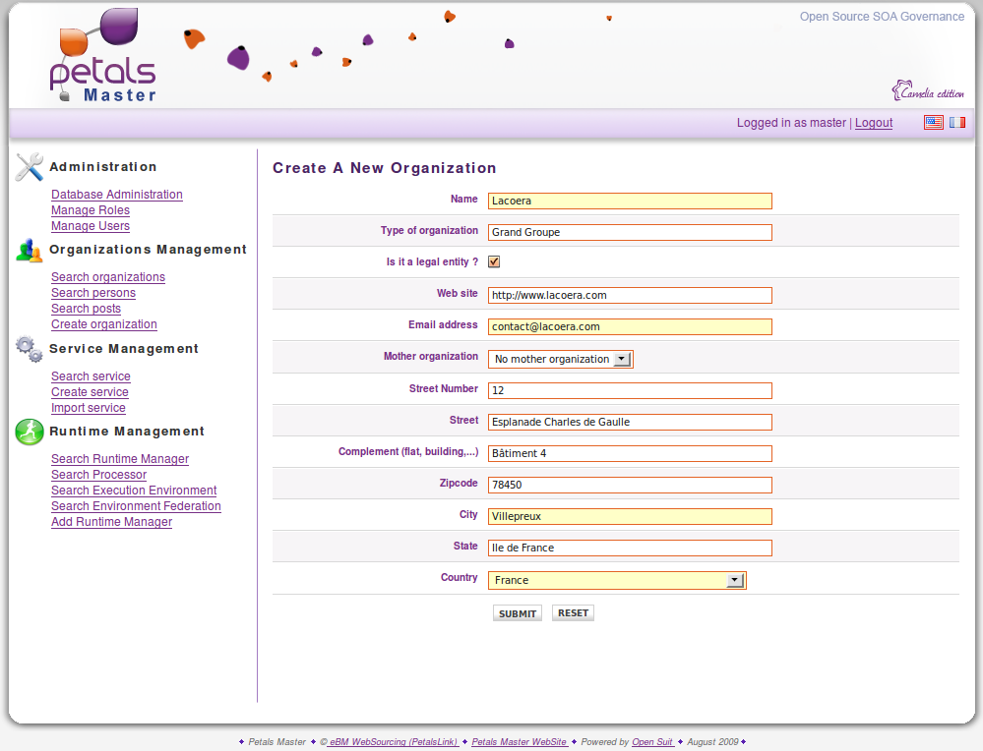Click the Organizations Management people icon
This screenshot has height=751, width=983.
click(x=30, y=251)
